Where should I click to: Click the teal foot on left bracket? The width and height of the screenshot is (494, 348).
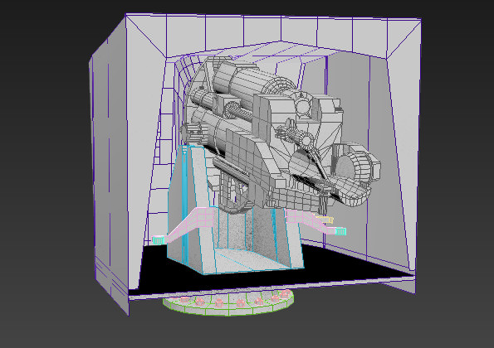coord(158,240)
